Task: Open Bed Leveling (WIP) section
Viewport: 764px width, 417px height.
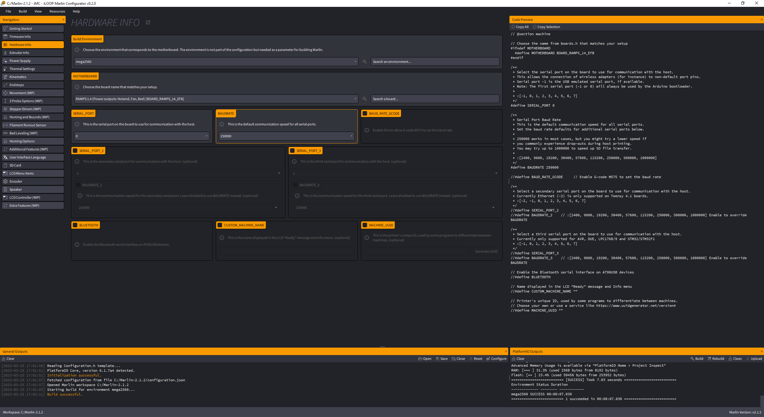Action: coord(33,133)
